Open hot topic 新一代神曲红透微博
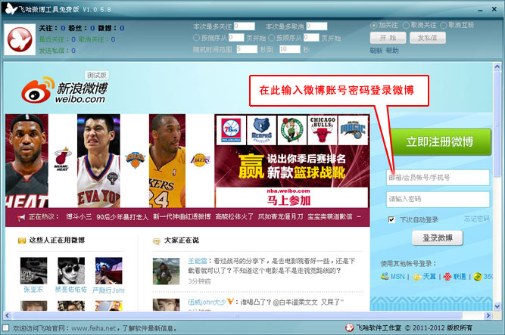Image resolution: width=505 pixels, height=335 pixels. pyautogui.click(x=182, y=216)
